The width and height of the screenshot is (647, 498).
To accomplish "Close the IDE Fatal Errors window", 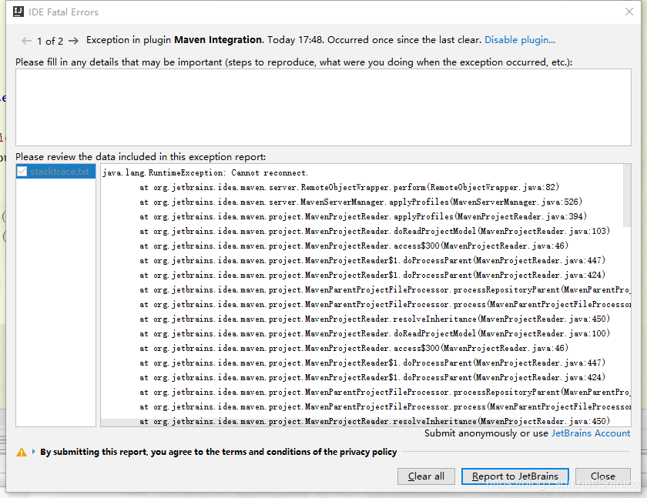I will click(629, 12).
